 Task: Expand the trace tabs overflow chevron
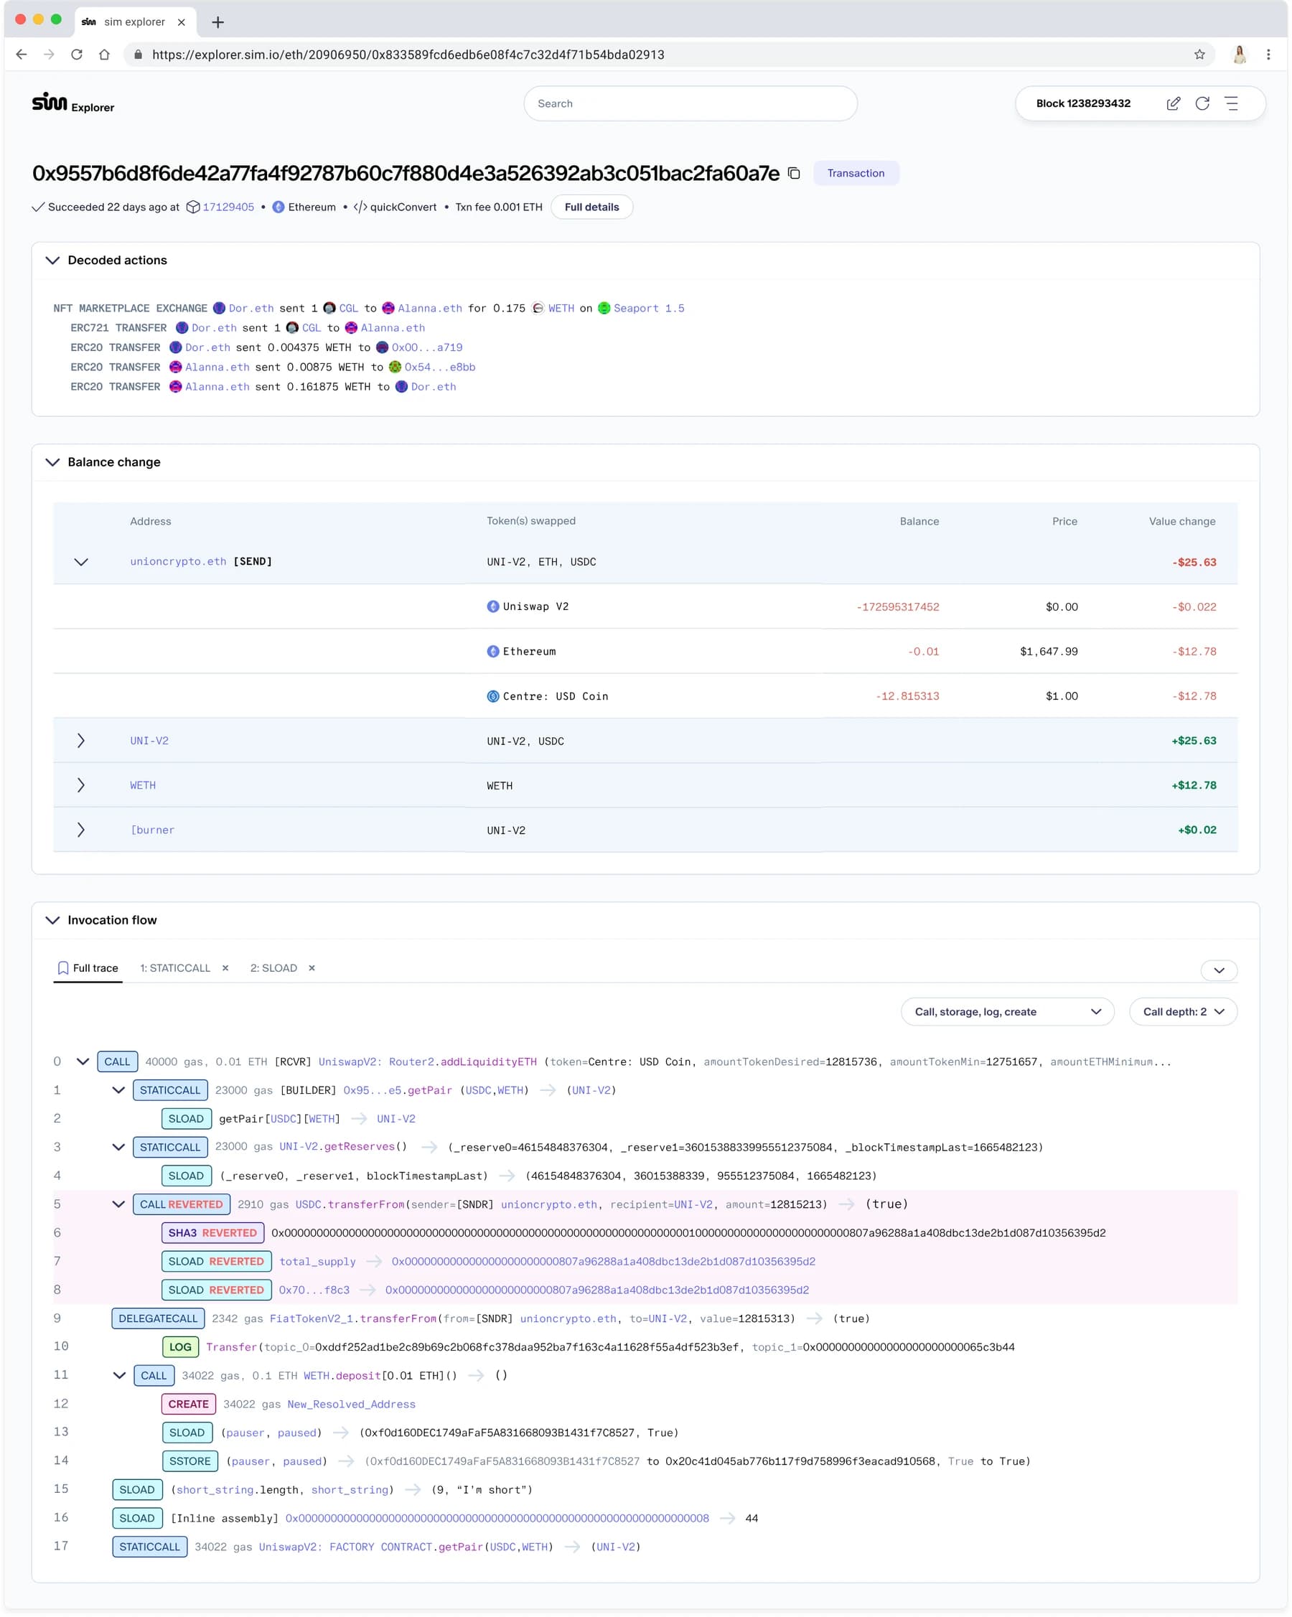(1219, 970)
